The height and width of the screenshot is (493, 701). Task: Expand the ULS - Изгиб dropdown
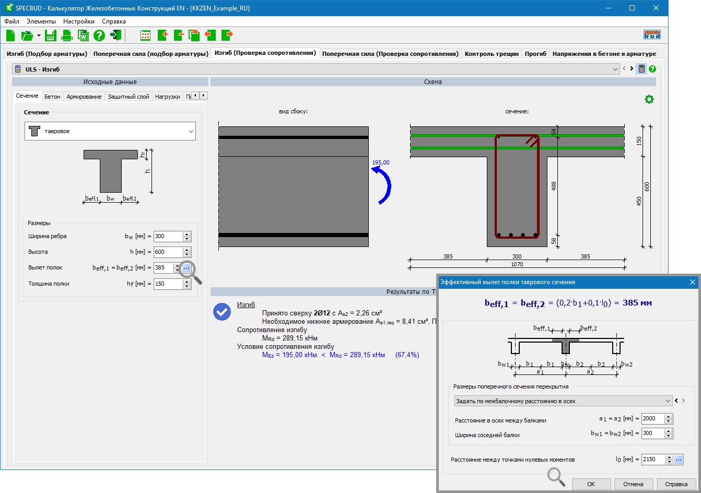point(615,69)
